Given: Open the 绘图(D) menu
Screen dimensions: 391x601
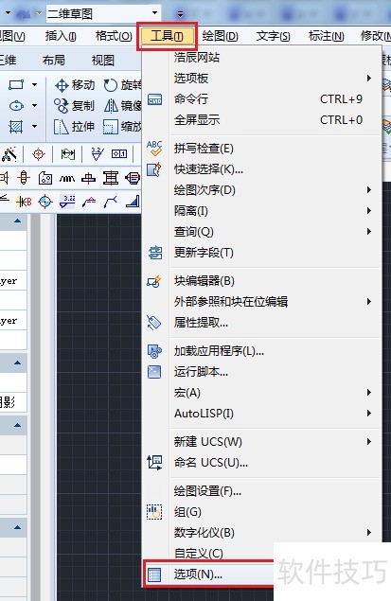Looking at the screenshot, I should click(x=220, y=36).
